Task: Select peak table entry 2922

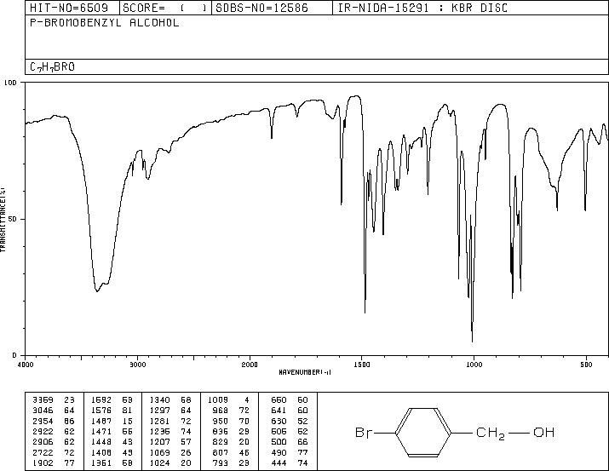Action: tap(43, 431)
